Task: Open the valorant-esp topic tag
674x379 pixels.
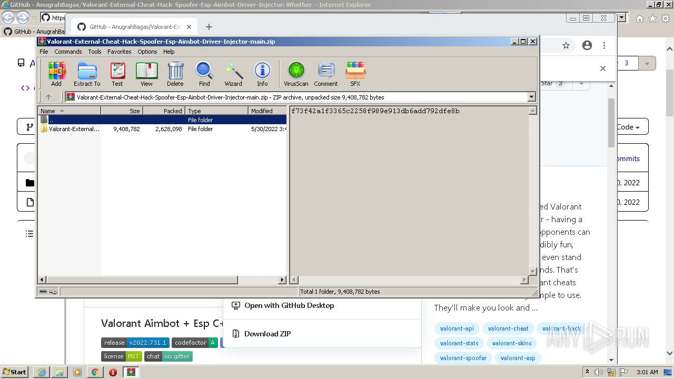Action: coord(518,358)
